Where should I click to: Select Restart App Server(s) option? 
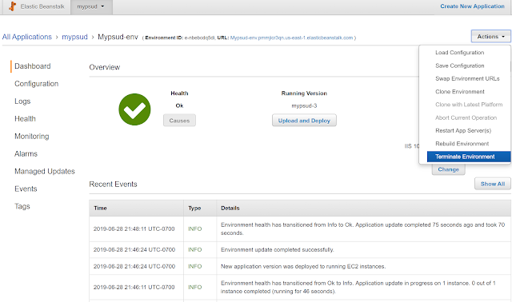[463, 130]
